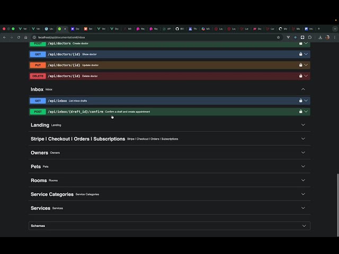Click the profile avatar in the toolbar

[327, 38]
